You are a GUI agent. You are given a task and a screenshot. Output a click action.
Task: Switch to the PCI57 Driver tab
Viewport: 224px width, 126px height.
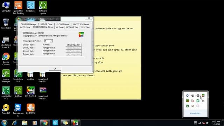pyautogui.click(x=25, y=27)
